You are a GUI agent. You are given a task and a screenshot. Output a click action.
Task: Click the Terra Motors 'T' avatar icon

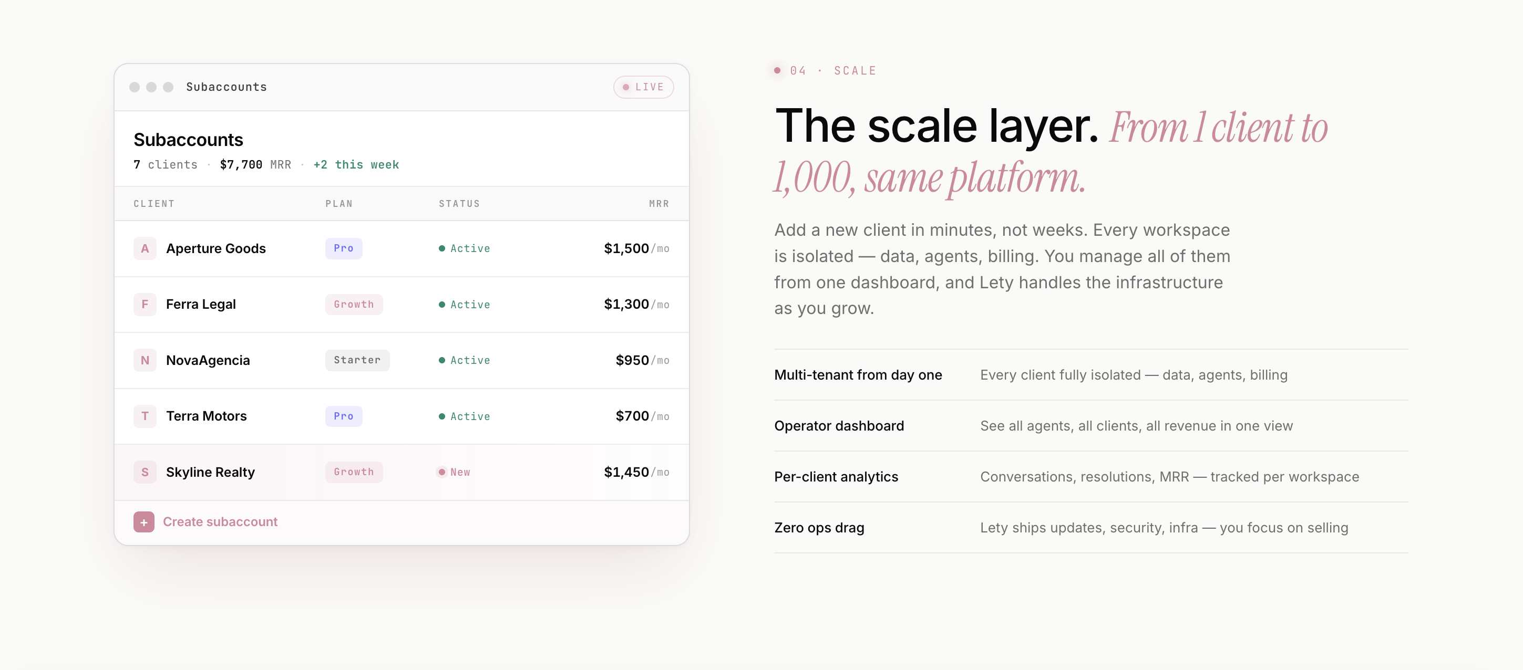pos(145,416)
